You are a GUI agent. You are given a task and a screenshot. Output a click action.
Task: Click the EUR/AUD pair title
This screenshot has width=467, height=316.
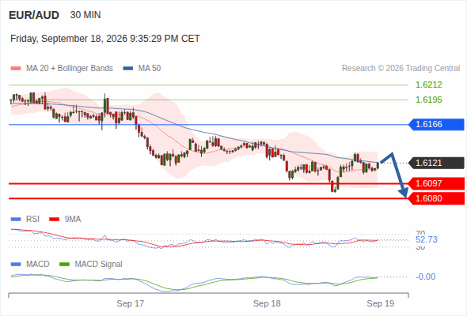pyautogui.click(x=34, y=15)
